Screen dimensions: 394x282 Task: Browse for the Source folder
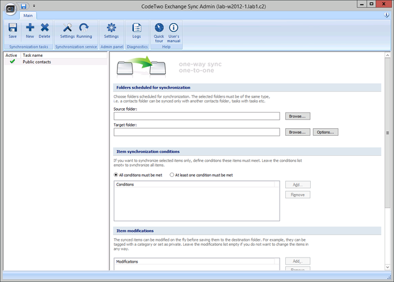click(298, 116)
